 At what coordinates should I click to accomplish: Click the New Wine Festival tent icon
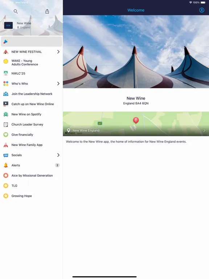(x=6, y=52)
